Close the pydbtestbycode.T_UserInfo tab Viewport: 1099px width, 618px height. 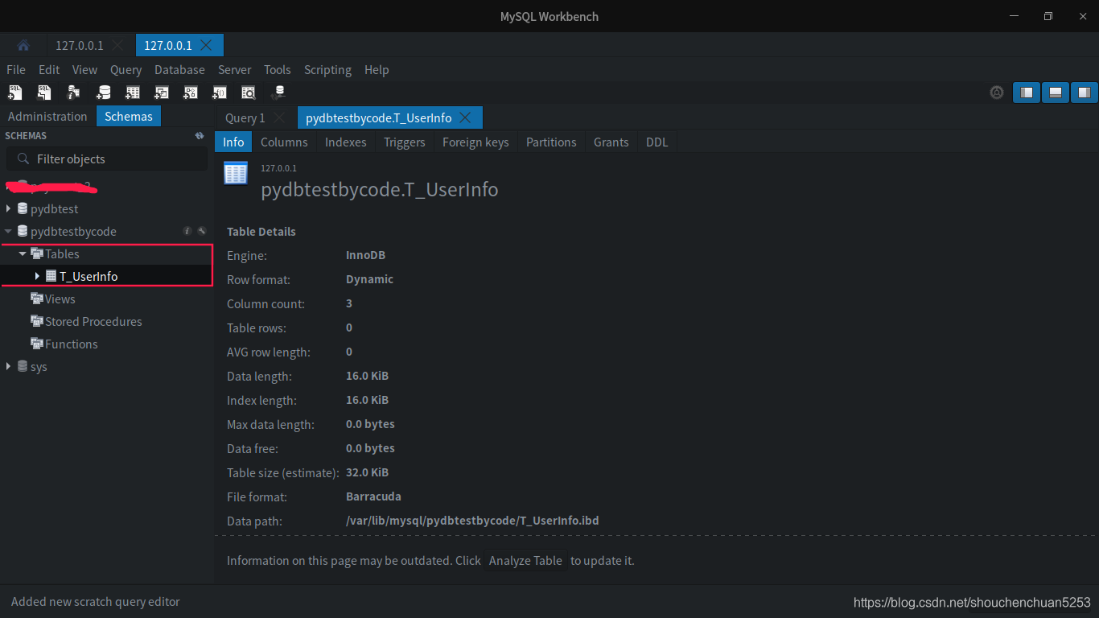click(x=466, y=117)
